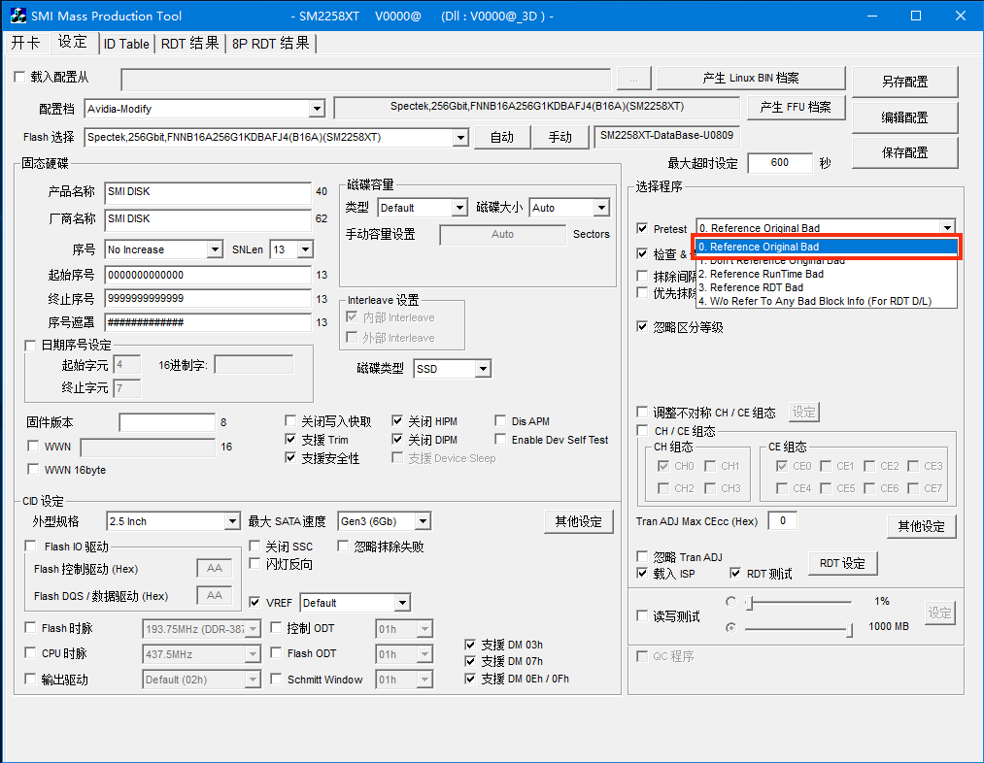Uncheck the 关闭 HIPM checkbox

(x=398, y=421)
